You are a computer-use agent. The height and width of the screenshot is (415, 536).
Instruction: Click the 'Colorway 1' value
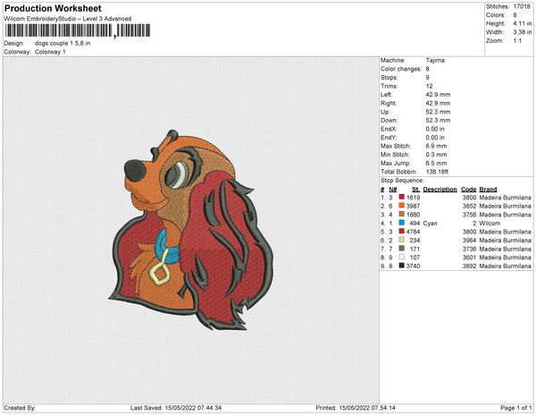pyautogui.click(x=50, y=52)
